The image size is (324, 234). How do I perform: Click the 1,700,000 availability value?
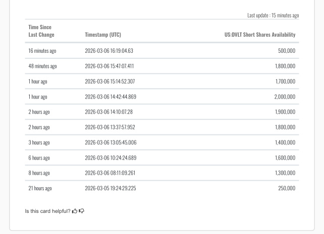(x=285, y=82)
